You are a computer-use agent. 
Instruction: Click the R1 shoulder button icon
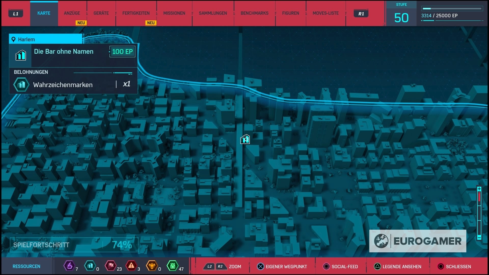[x=361, y=14]
